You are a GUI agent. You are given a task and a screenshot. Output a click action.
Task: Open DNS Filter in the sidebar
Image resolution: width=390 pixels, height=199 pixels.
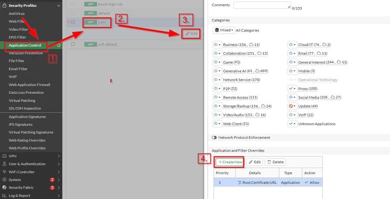(x=17, y=37)
